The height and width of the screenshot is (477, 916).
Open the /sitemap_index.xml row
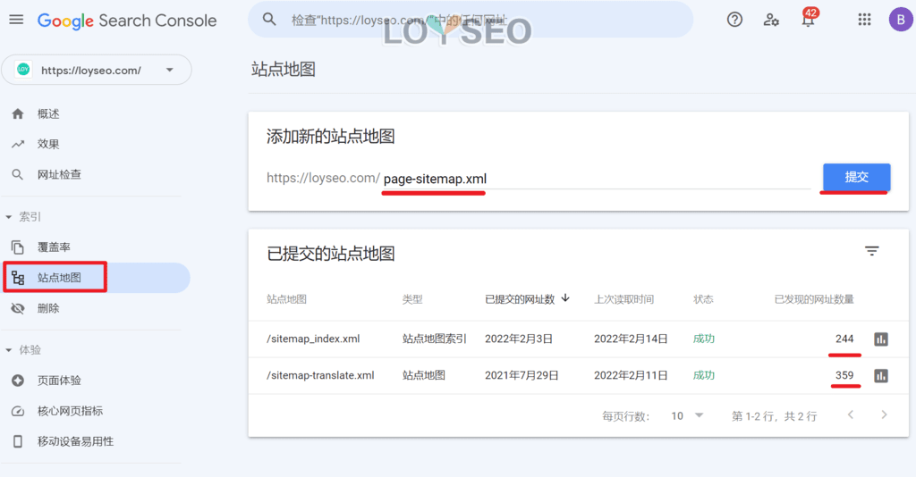coord(579,339)
